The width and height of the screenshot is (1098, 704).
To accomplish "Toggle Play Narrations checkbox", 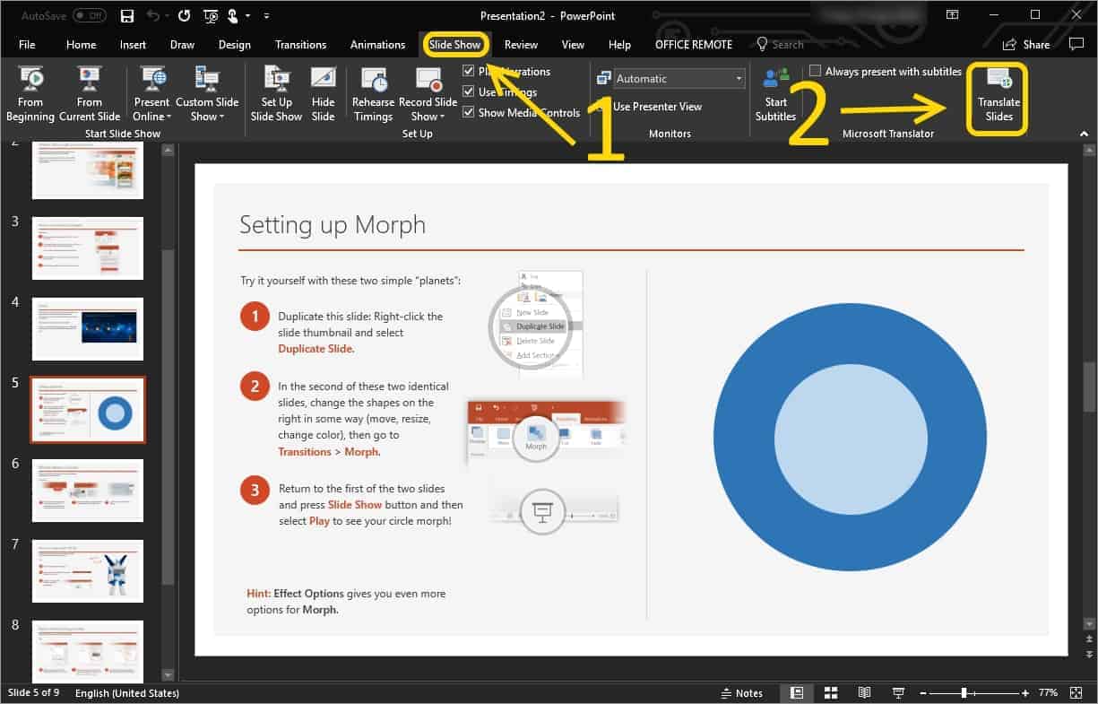I will tap(469, 71).
